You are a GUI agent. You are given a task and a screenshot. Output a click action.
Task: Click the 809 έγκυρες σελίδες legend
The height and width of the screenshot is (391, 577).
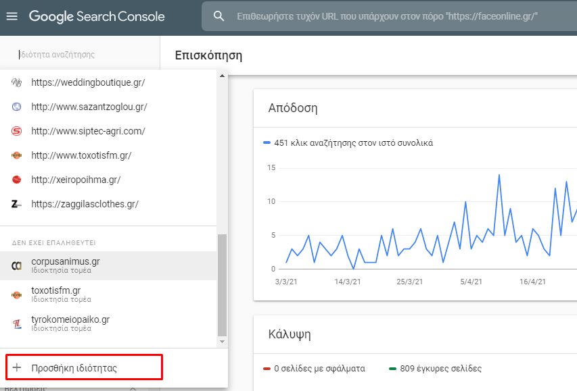[x=436, y=368]
